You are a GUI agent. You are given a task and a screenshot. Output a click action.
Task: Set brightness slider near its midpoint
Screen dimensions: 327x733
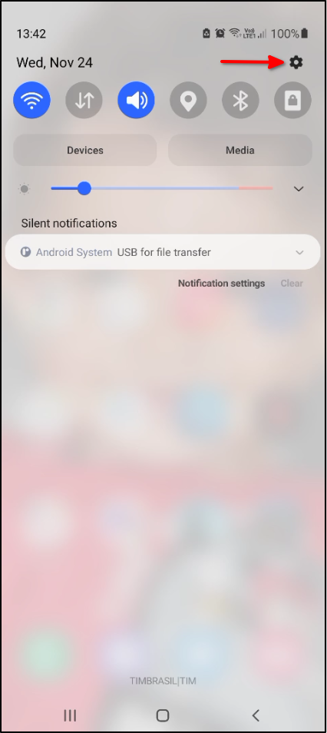(162, 188)
